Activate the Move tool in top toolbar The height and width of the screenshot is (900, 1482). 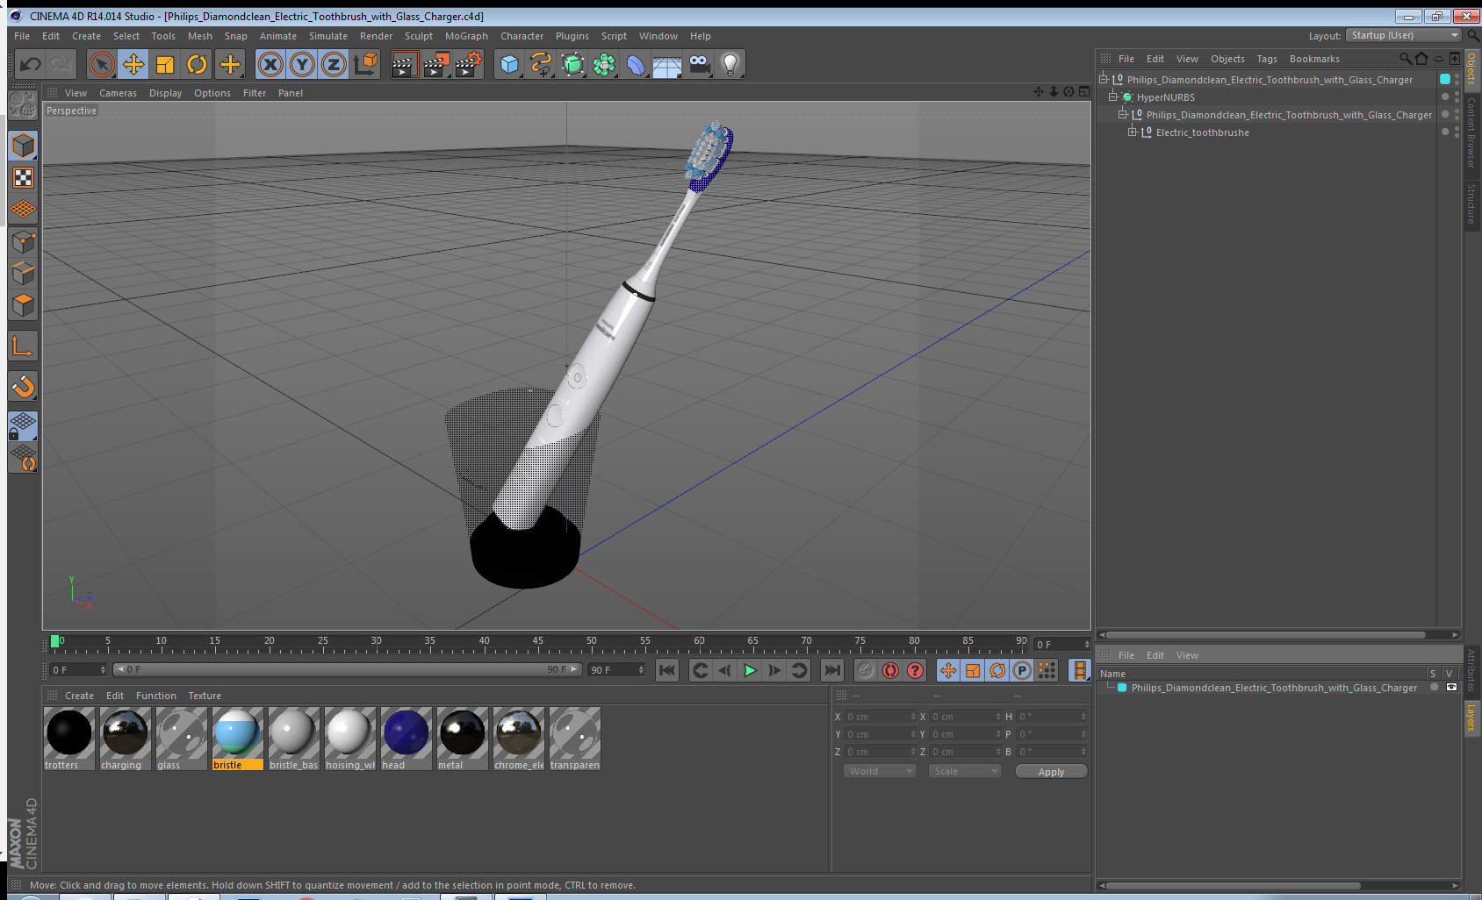[x=133, y=64]
